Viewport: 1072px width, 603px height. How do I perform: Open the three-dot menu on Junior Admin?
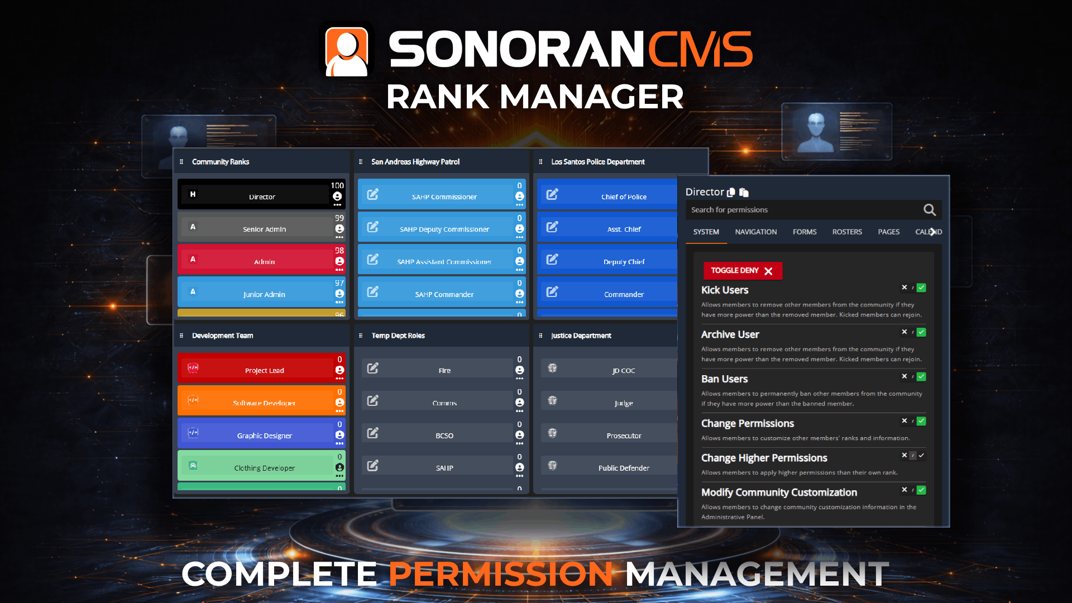(339, 302)
